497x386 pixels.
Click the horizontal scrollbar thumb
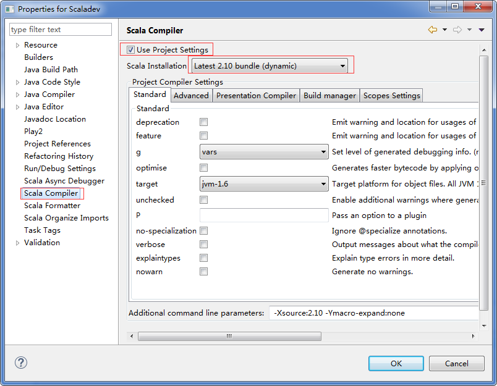229,336
